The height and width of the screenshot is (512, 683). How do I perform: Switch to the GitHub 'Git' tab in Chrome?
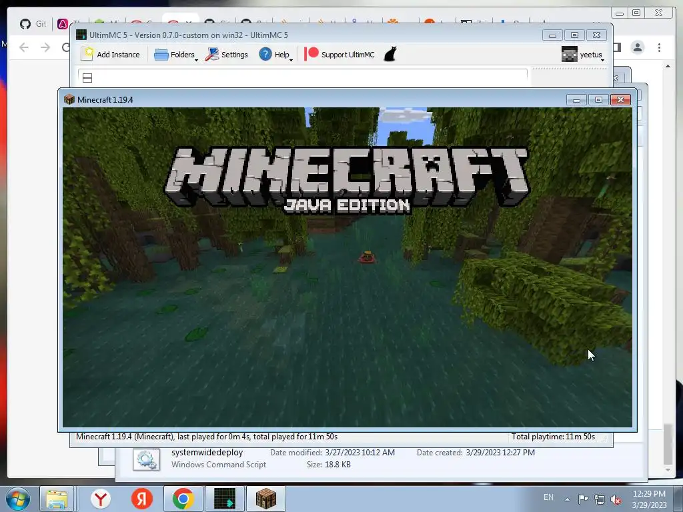(x=33, y=23)
